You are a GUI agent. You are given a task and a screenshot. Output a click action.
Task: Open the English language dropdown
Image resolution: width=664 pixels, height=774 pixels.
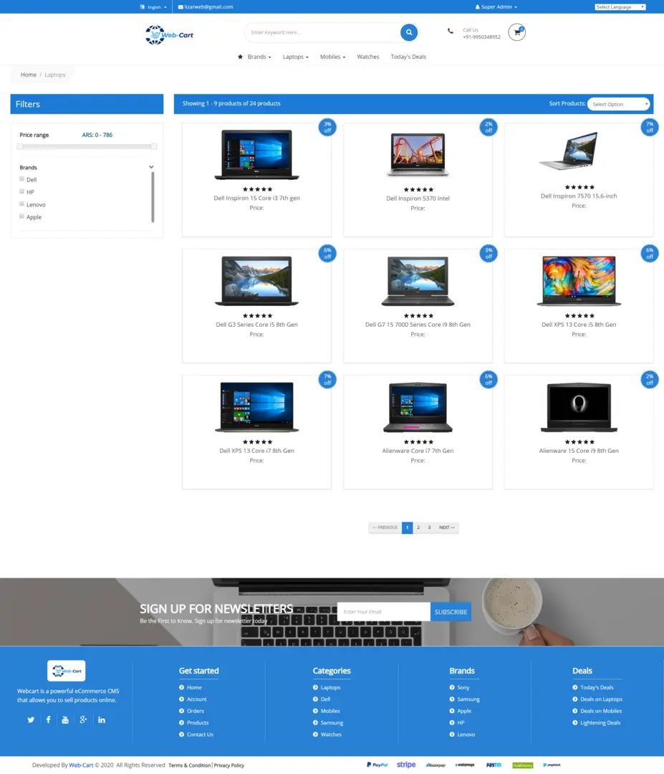click(153, 7)
